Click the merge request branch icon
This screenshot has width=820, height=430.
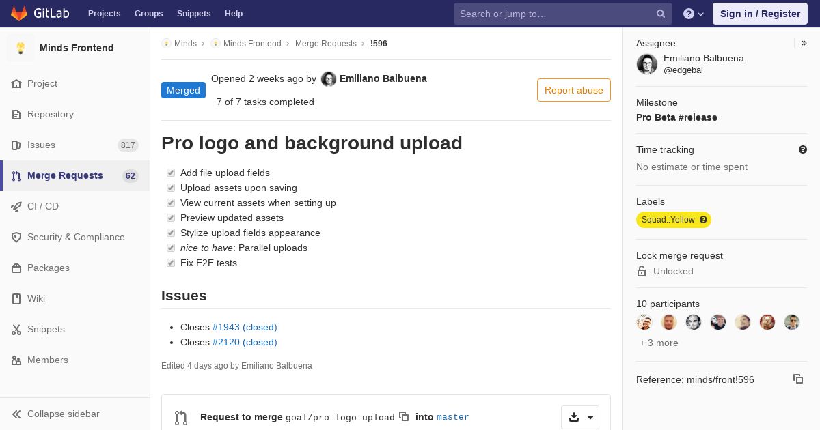point(180,418)
